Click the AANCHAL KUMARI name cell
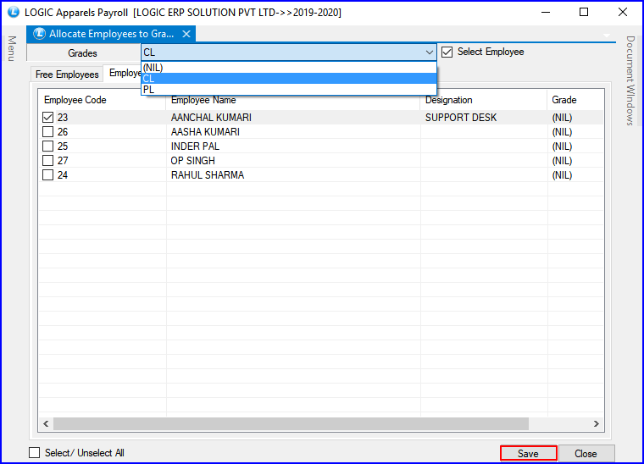This screenshot has height=464, width=644. [x=293, y=118]
